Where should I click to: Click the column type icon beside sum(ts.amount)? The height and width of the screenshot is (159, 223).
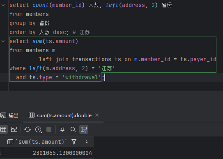pos(10,142)
